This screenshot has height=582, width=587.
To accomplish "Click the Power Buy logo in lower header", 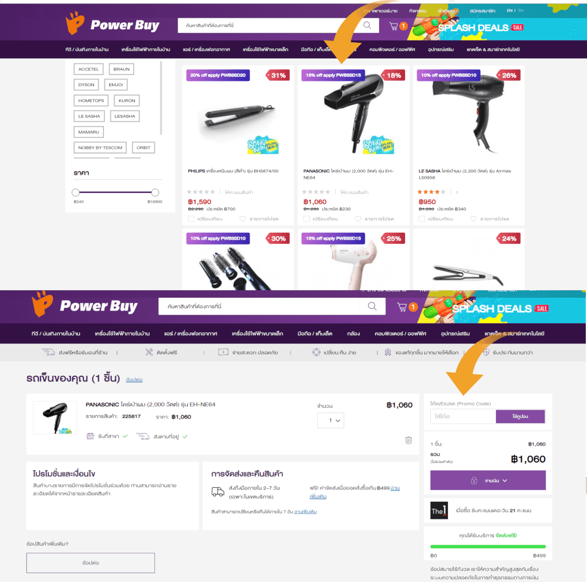I will click(85, 305).
